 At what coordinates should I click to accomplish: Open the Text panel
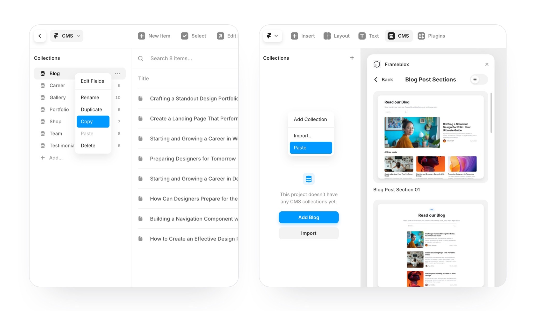368,36
